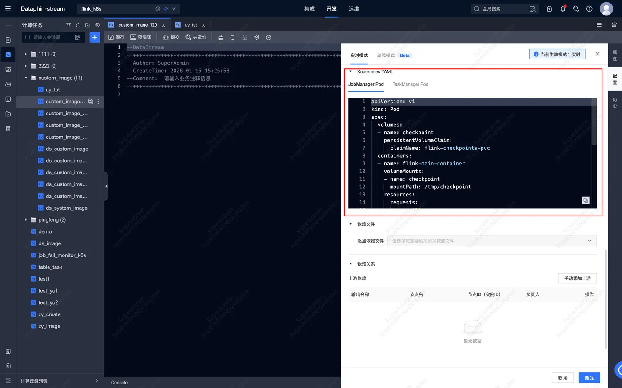
Task: Open the 历史 side tab
Action: pyautogui.click(x=615, y=103)
